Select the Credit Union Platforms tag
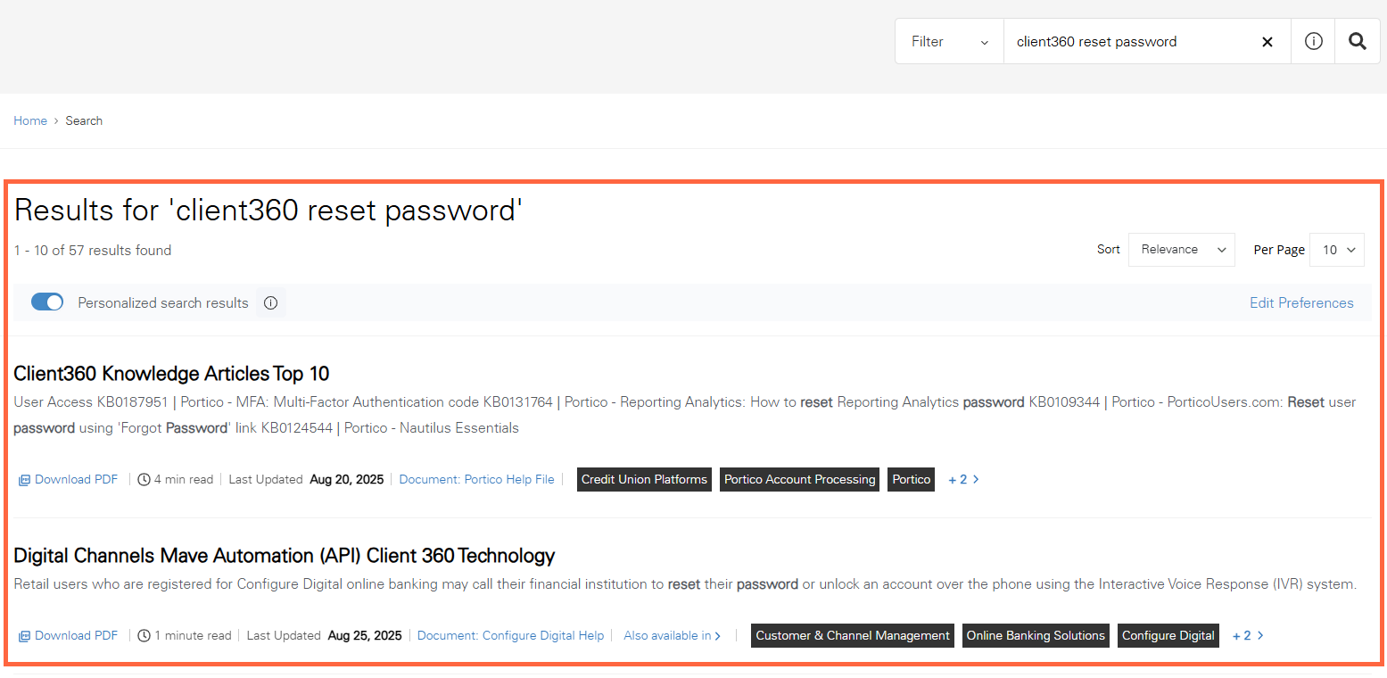Viewport: 1387px width, 678px height. tap(644, 480)
